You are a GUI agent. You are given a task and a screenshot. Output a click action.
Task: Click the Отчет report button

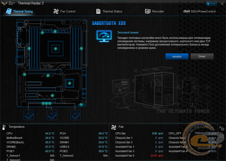pos(202,56)
